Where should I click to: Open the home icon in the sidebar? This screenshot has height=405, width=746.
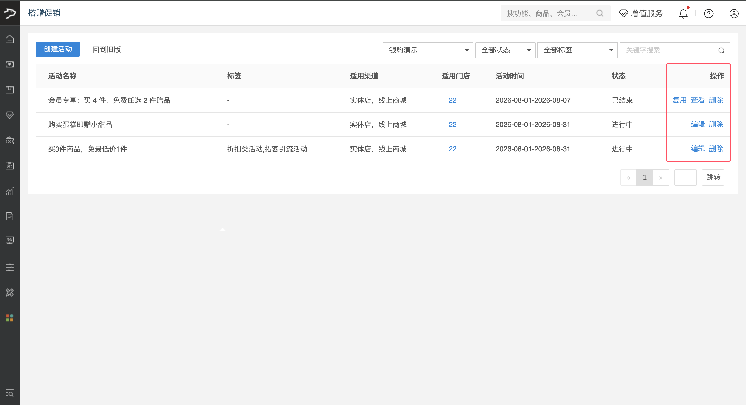(x=10, y=39)
